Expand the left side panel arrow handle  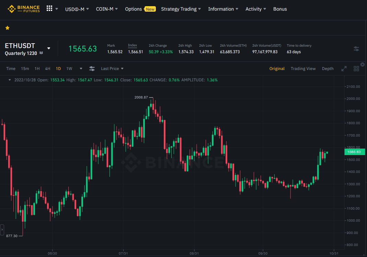click(2, 230)
